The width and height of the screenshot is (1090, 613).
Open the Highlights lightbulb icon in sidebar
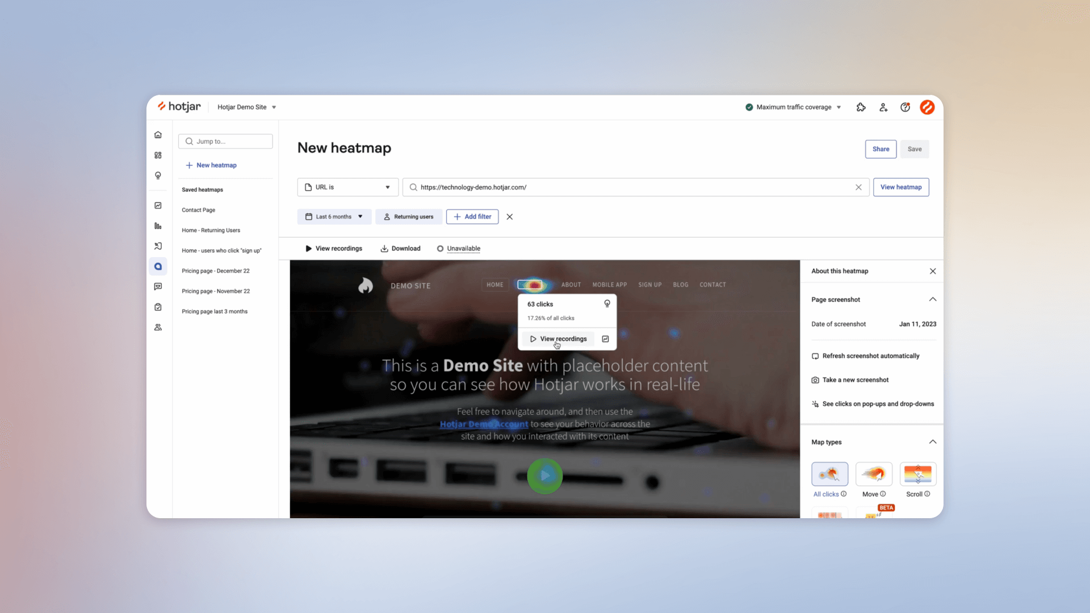coord(158,175)
